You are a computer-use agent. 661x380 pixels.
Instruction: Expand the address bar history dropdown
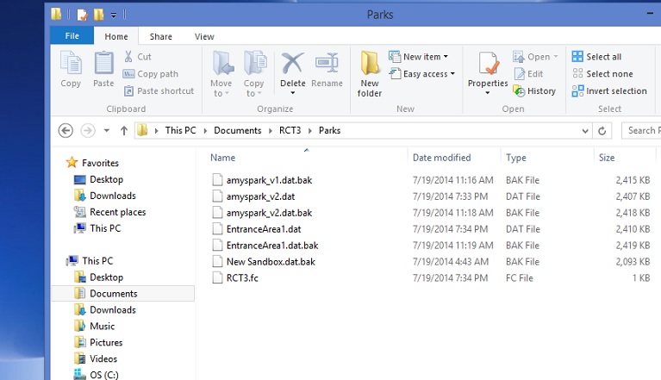[583, 131]
